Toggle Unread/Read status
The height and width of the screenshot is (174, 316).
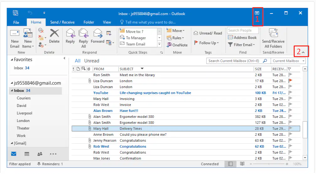[207, 33]
